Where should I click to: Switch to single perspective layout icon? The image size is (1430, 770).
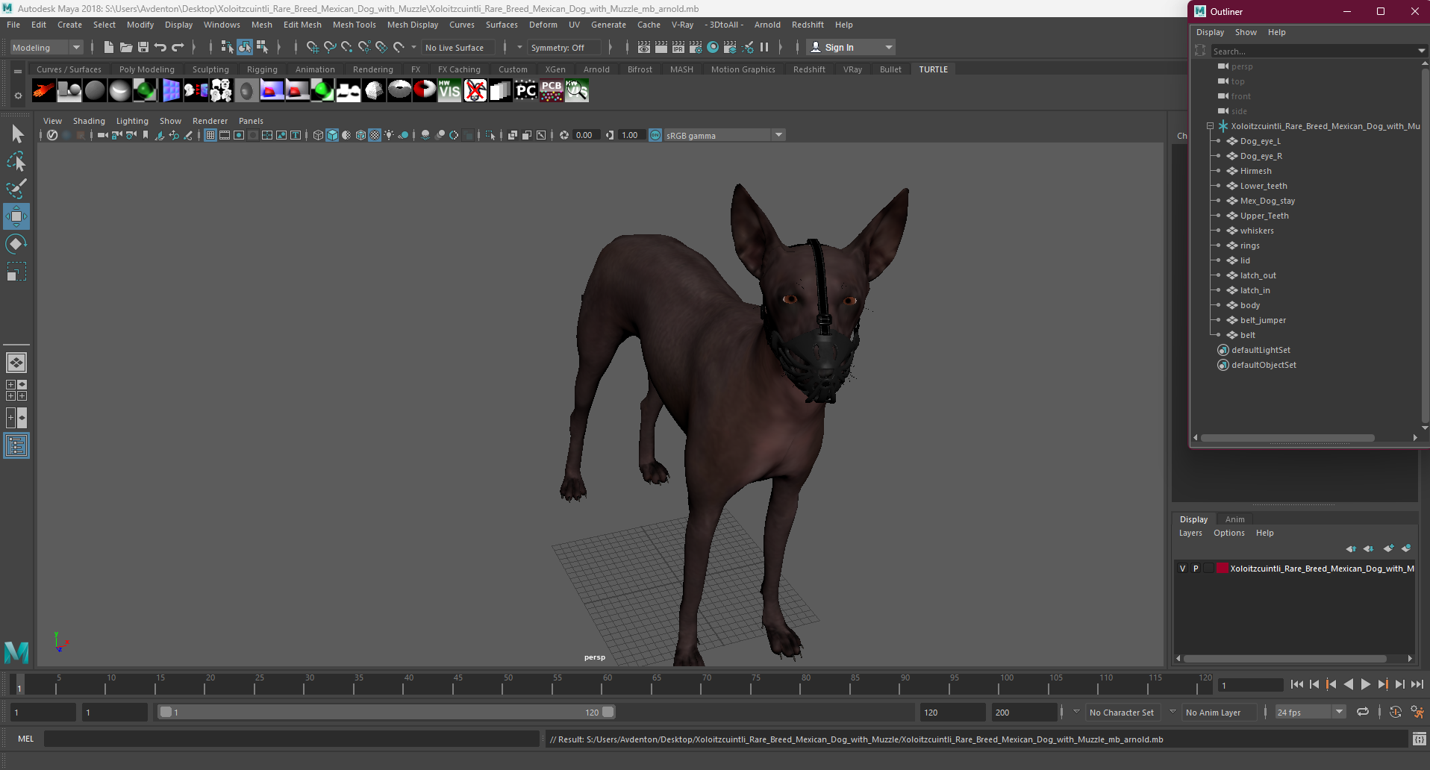[x=16, y=363]
